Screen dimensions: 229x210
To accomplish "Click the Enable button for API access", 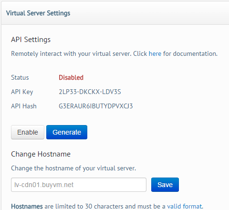I will [x=28, y=132].
